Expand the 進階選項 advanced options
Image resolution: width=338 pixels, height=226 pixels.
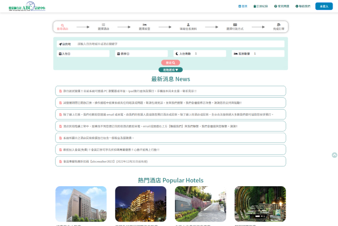tap(171, 70)
